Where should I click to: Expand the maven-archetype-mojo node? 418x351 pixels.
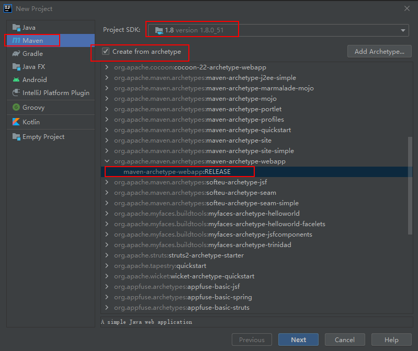107,99
